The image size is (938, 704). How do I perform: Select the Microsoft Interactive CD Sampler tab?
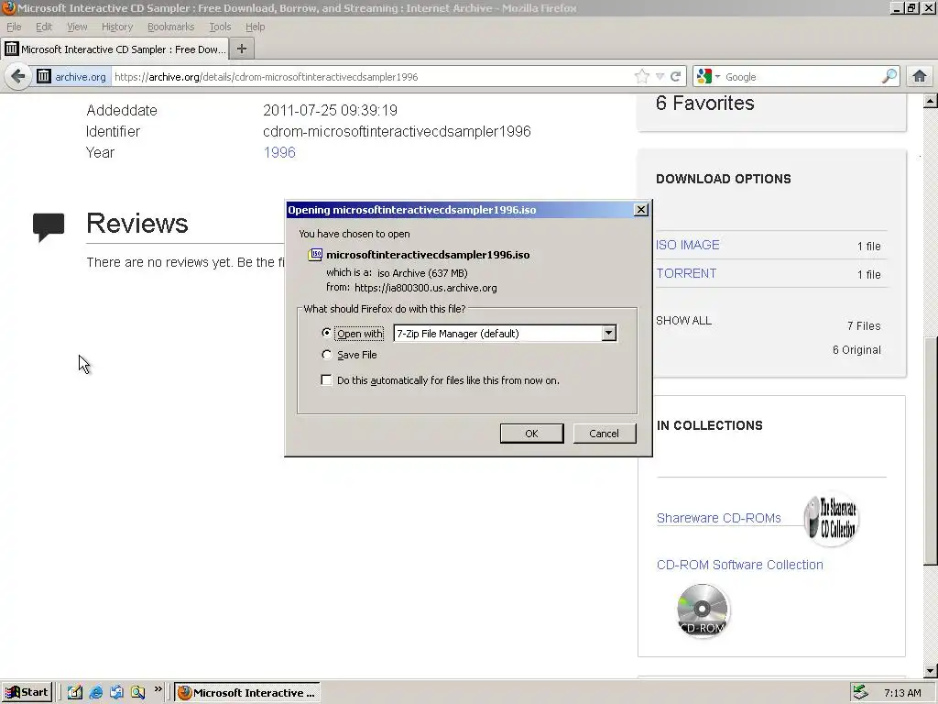(x=115, y=49)
